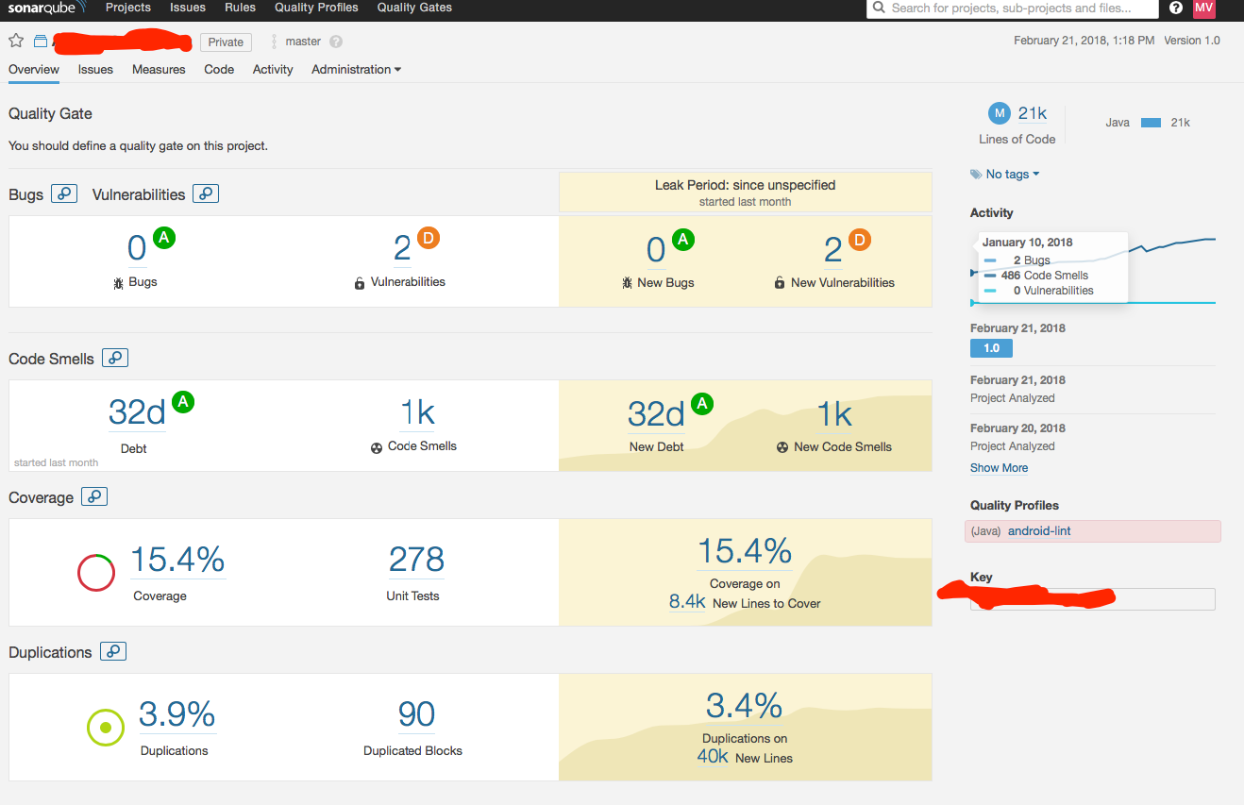Click the link icon next to Coverage
The height and width of the screenshot is (805, 1244).
[93, 495]
